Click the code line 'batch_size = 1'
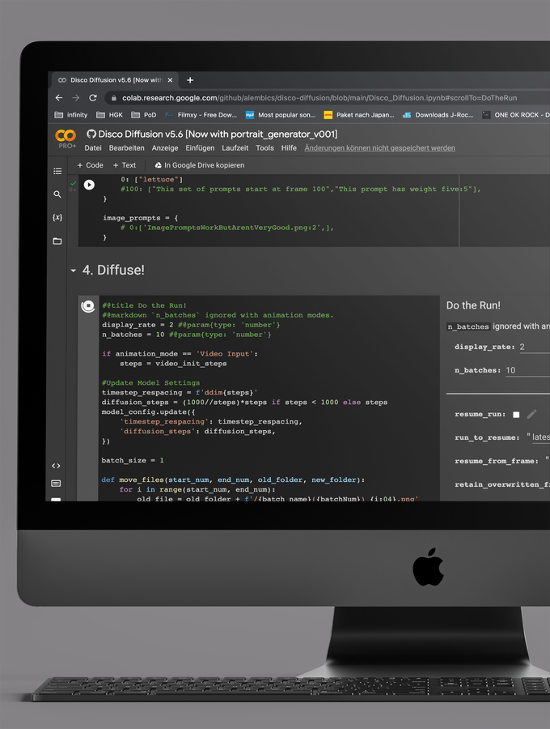The image size is (550, 729). tap(133, 460)
